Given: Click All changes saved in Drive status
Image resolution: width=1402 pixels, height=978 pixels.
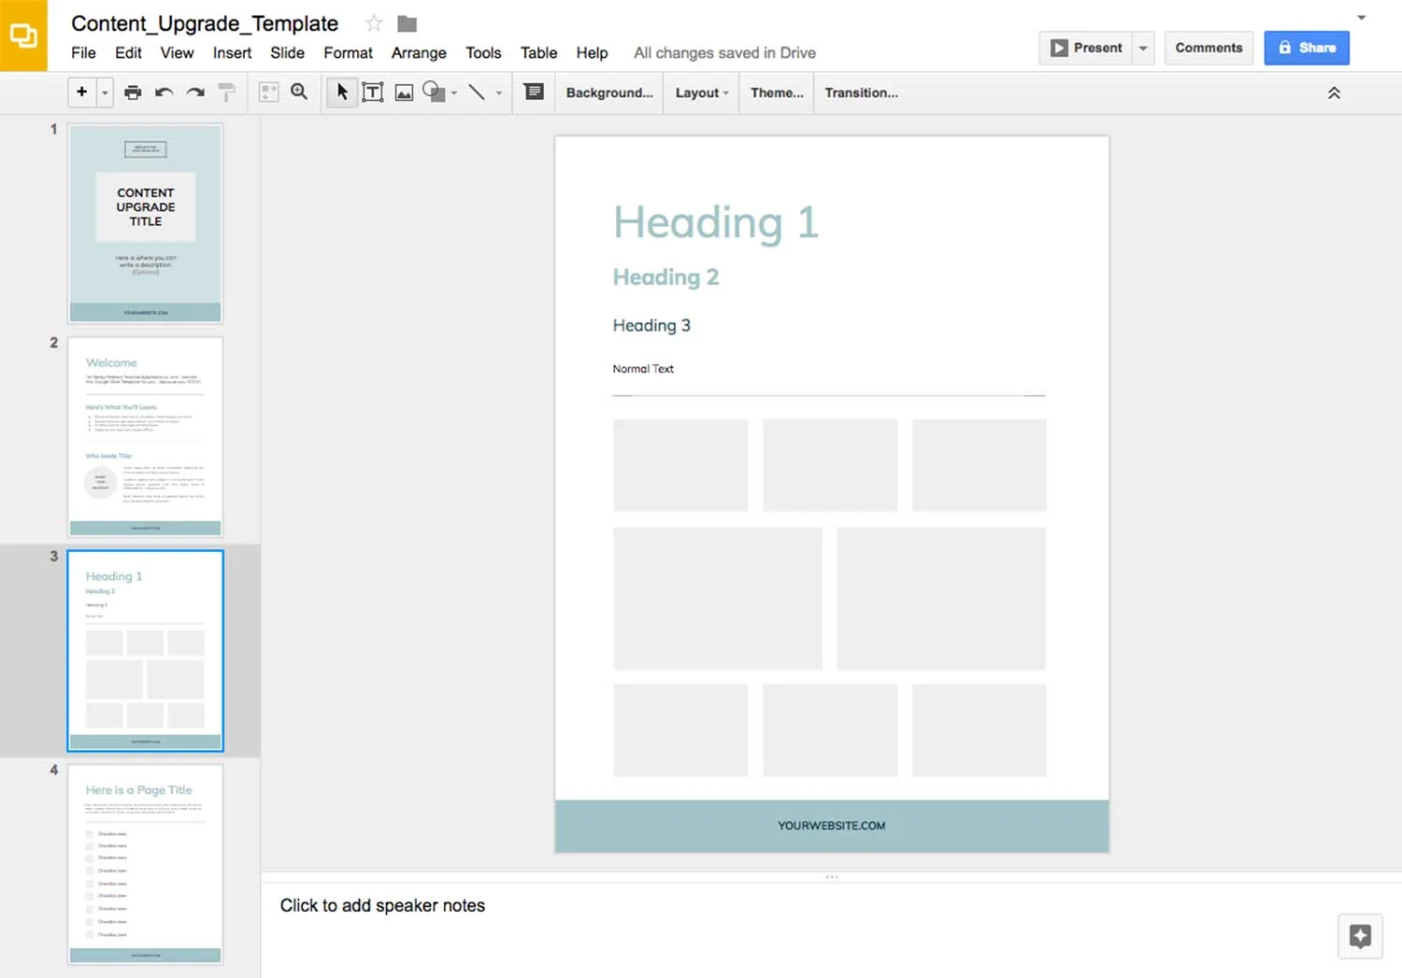Looking at the screenshot, I should coord(724,53).
